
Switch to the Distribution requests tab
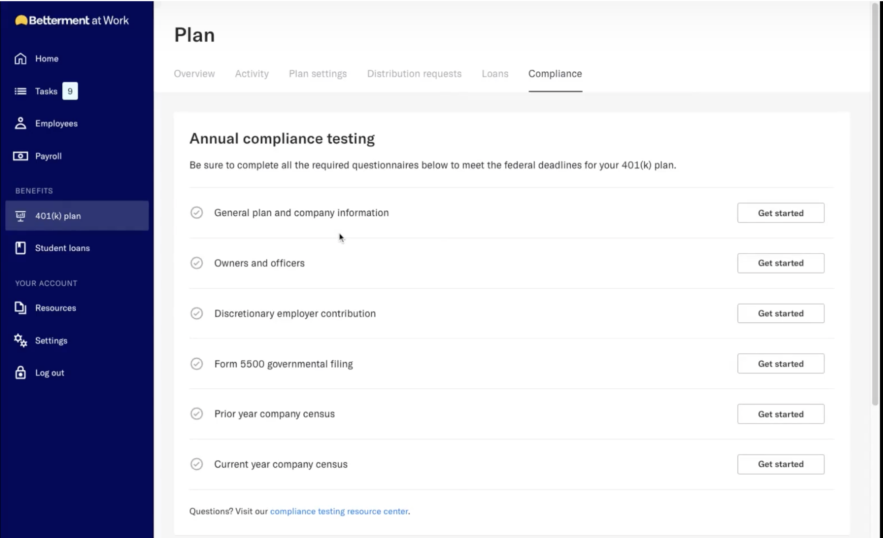click(x=414, y=74)
